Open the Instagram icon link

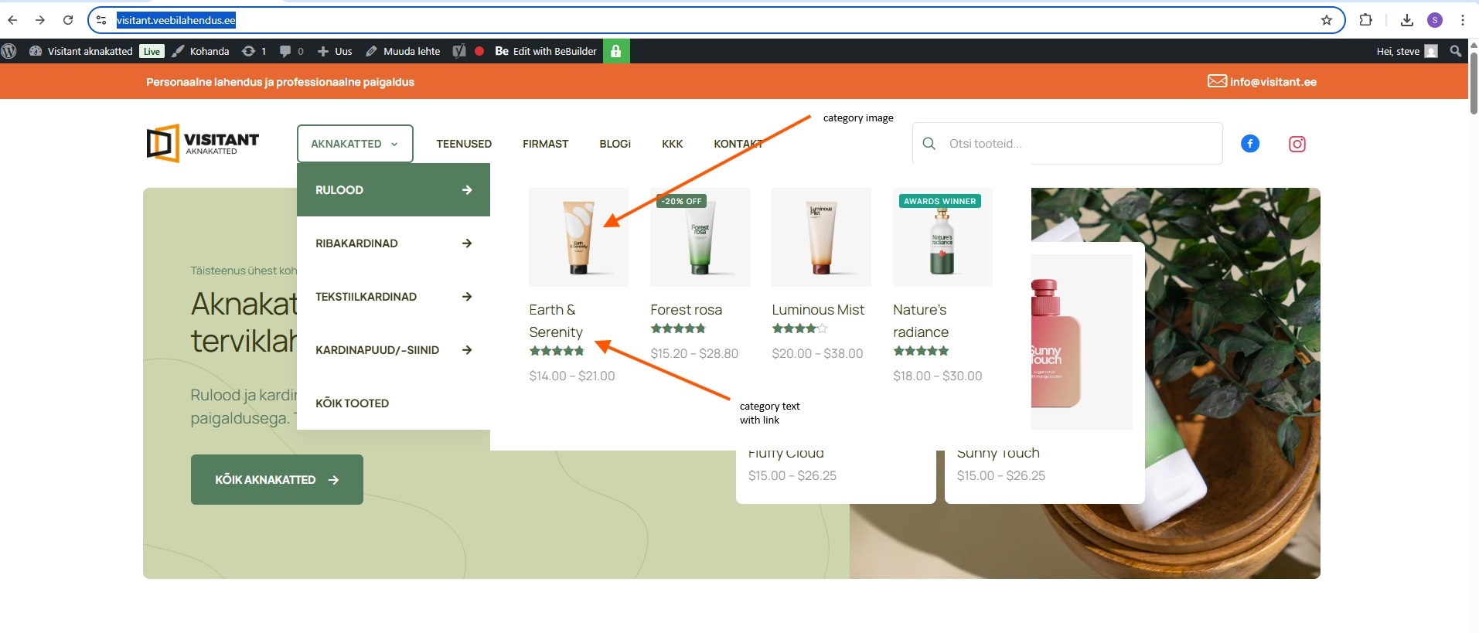pyautogui.click(x=1297, y=144)
